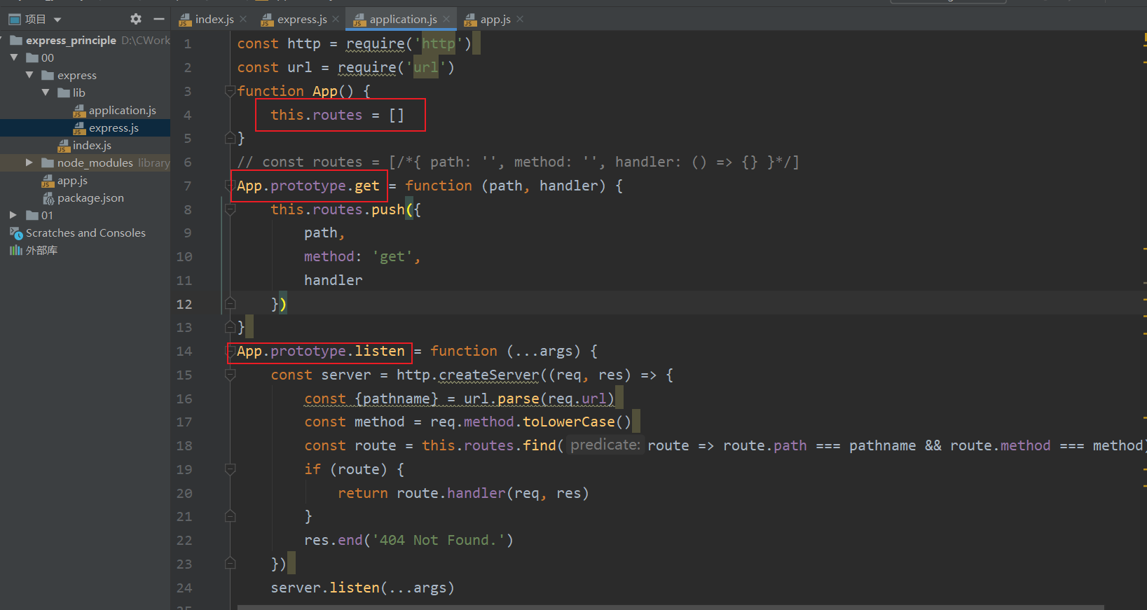This screenshot has width=1147, height=610.
Task: Close the app.js tab
Action: [520, 20]
